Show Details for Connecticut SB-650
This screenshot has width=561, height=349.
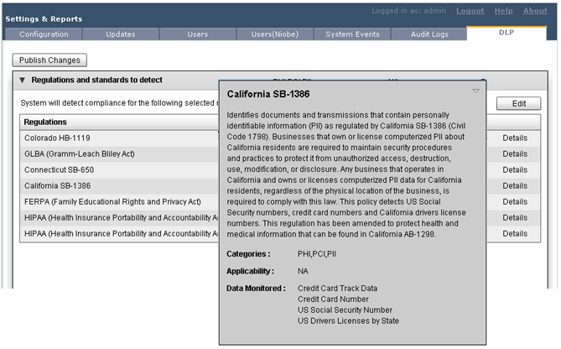pyautogui.click(x=515, y=170)
